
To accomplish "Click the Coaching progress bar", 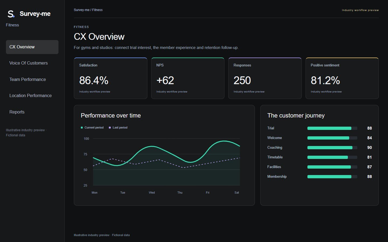I will coord(332,148).
